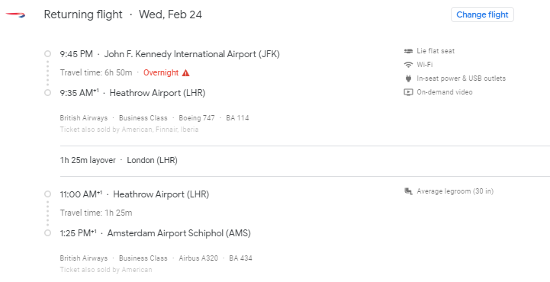Click the On-demand video icon

pyautogui.click(x=408, y=92)
